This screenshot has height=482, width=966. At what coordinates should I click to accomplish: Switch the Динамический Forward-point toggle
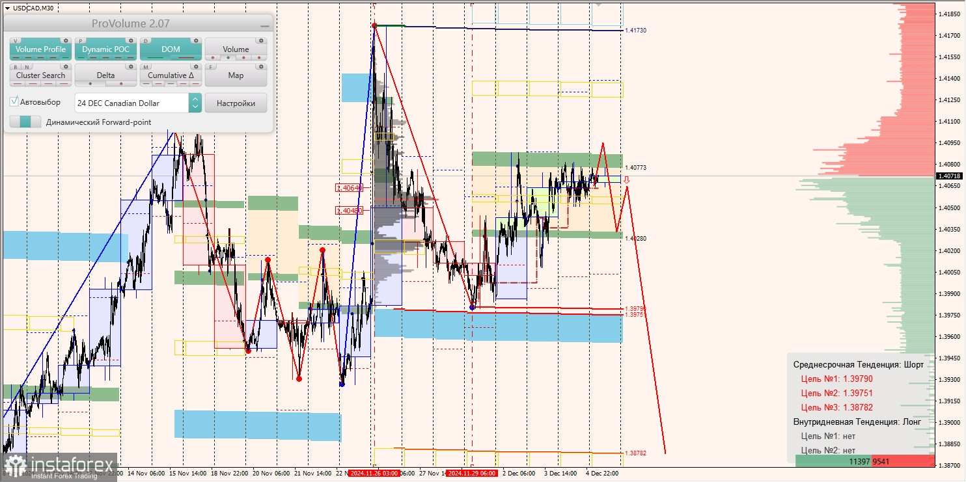point(25,122)
